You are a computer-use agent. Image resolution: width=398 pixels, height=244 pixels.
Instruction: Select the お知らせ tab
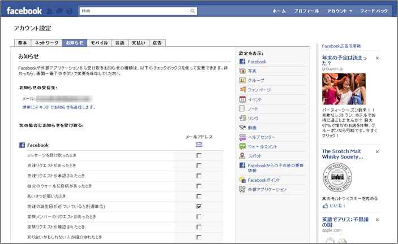(x=75, y=43)
